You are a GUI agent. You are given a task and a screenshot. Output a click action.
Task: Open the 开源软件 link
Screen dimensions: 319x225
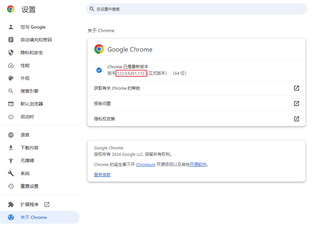pos(198,164)
